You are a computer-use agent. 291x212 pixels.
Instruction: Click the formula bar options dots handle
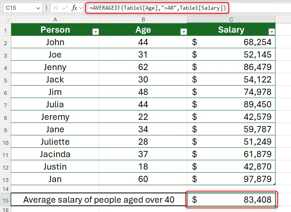click(x=47, y=8)
